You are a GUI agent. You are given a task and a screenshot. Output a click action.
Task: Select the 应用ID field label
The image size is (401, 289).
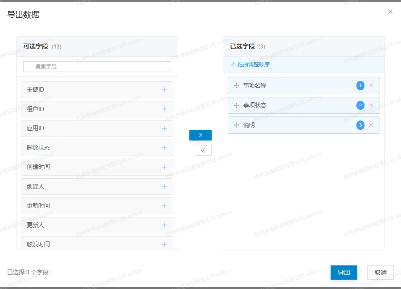35,128
